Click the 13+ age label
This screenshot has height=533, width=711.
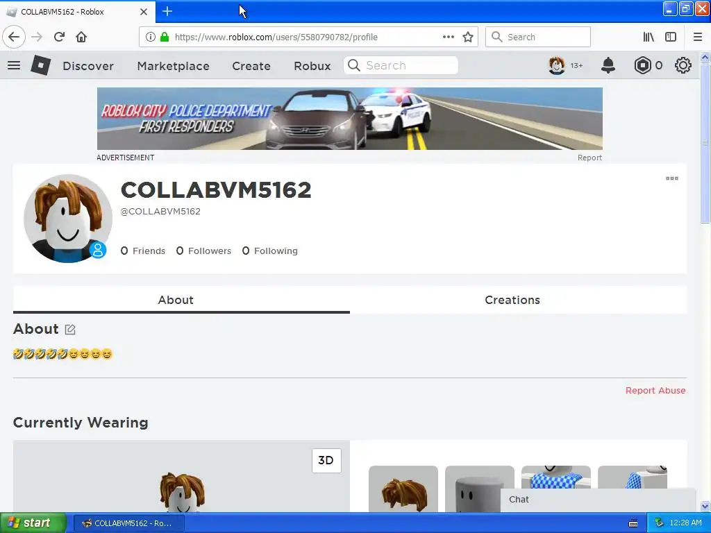click(x=576, y=66)
